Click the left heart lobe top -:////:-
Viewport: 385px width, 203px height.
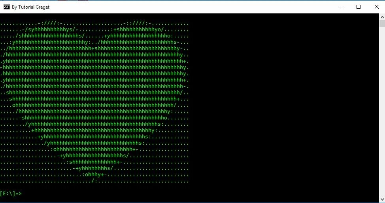click(x=50, y=24)
